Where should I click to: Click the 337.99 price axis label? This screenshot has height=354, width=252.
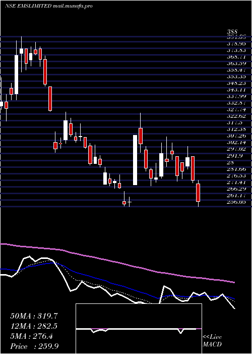tap(236, 96)
